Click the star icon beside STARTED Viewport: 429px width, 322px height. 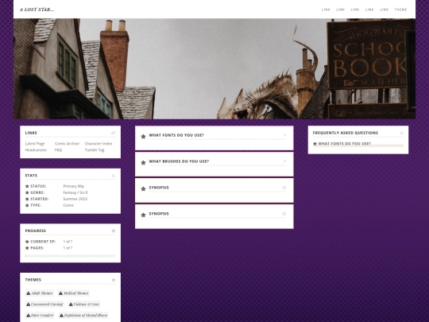point(27,199)
